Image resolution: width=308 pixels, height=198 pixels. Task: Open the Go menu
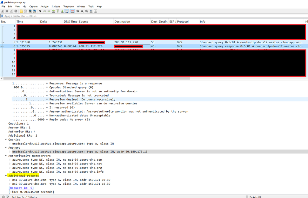pos(25,6)
